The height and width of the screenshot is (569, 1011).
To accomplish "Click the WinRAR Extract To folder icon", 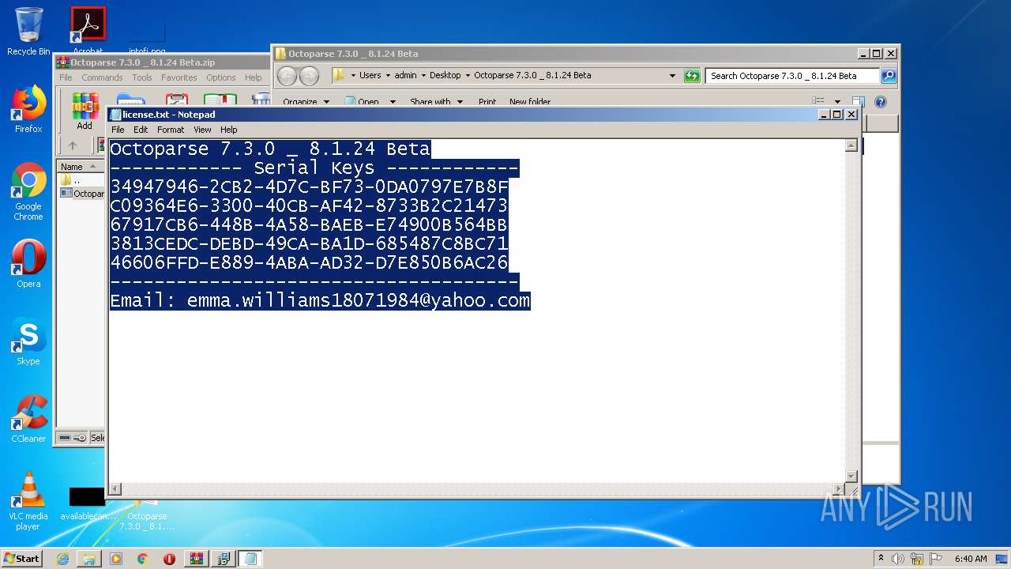I will (130, 100).
